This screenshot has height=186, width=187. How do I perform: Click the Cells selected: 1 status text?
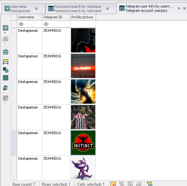tap(91, 184)
